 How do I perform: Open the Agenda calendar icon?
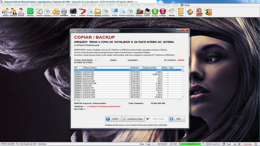click(39, 12)
